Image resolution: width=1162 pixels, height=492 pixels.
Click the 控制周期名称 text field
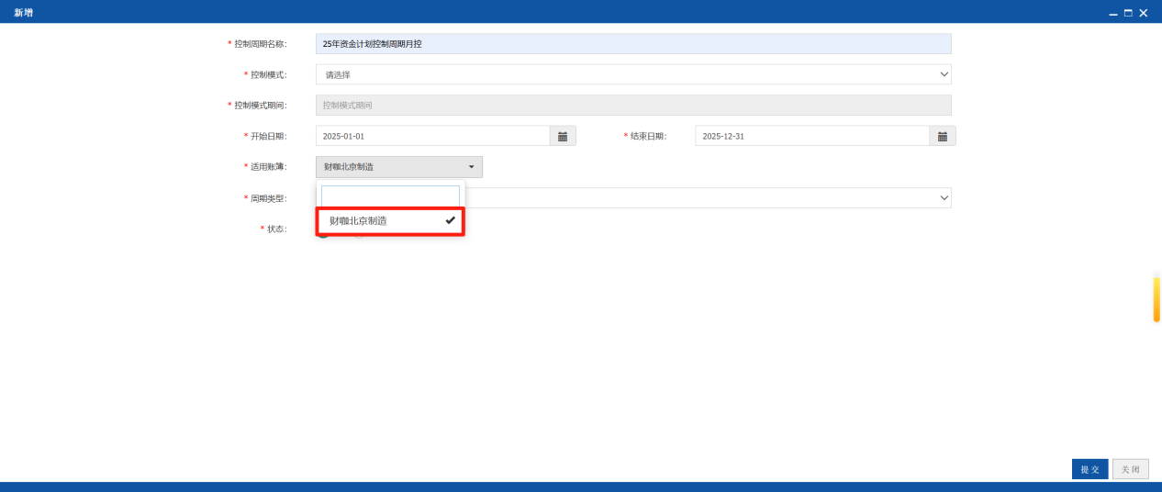[x=633, y=43]
